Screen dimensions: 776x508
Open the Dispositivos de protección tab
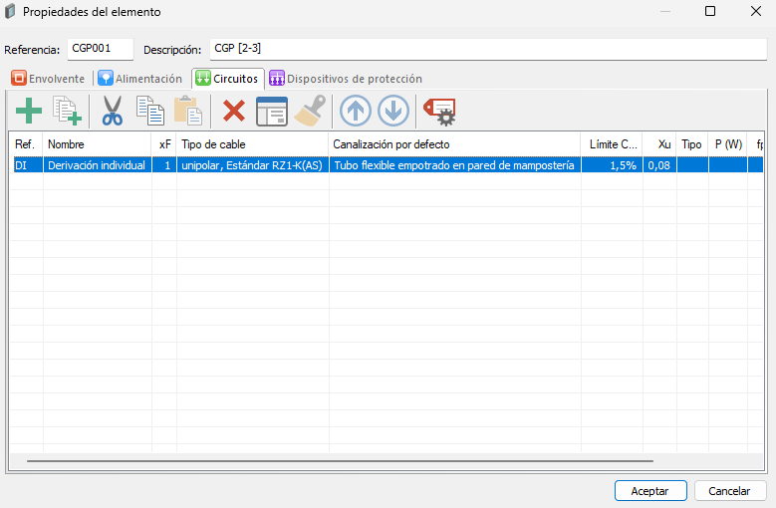pyautogui.click(x=346, y=79)
